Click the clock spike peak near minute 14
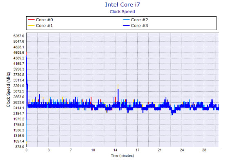 click(x=118, y=85)
